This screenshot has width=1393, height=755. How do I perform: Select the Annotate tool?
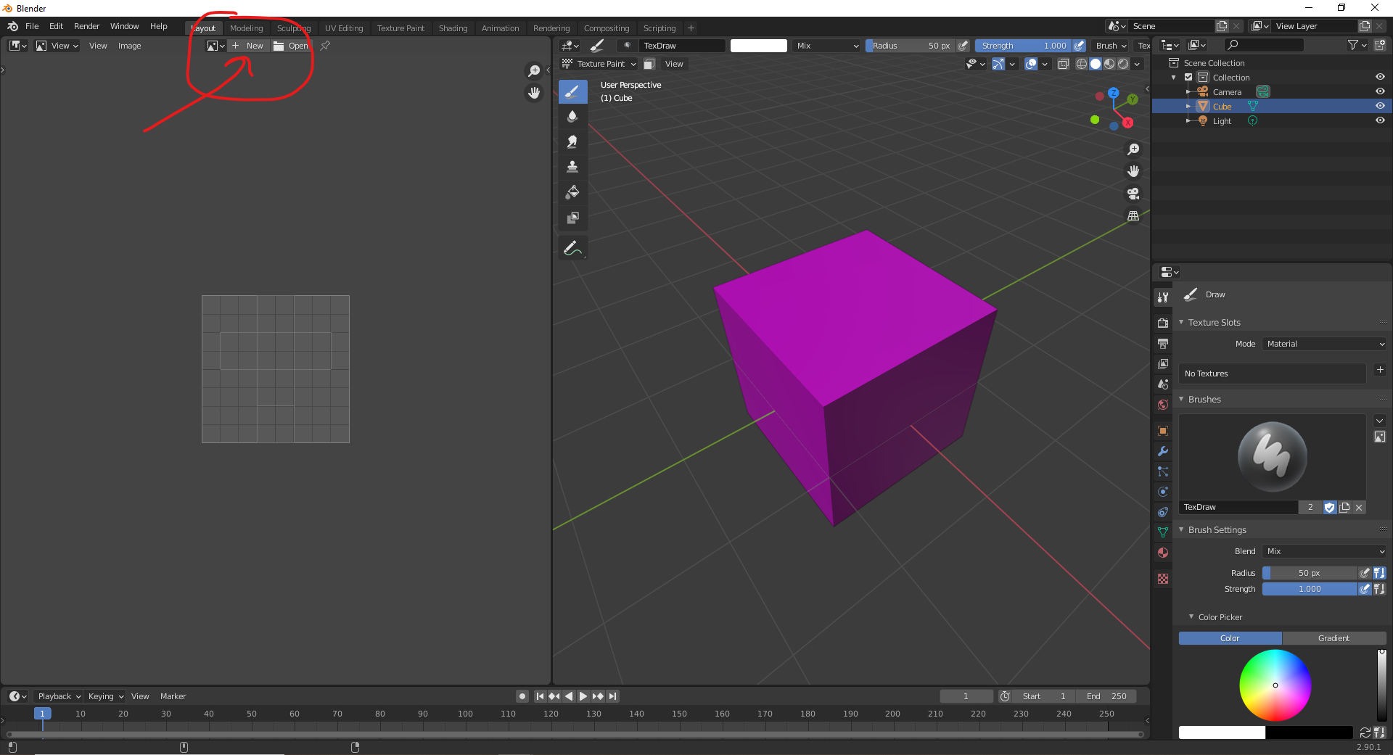tap(572, 248)
